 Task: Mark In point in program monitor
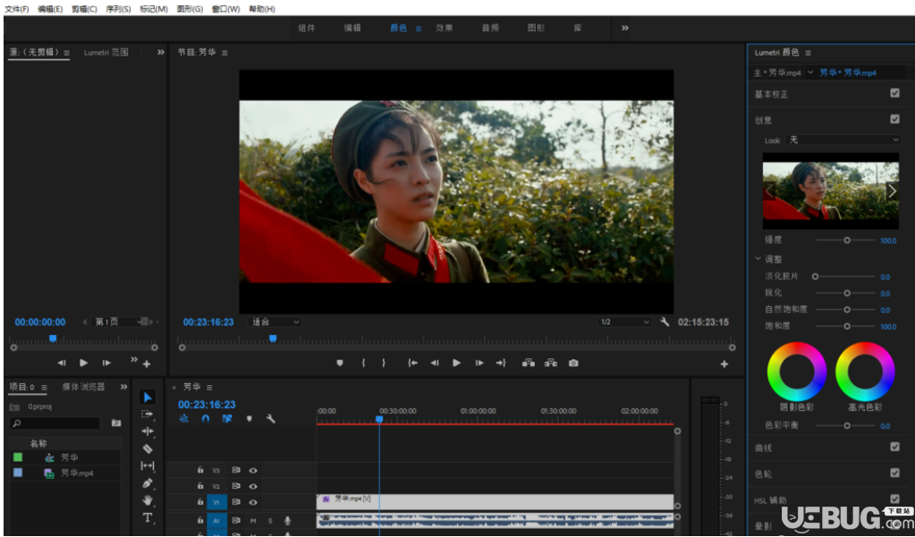pos(363,363)
